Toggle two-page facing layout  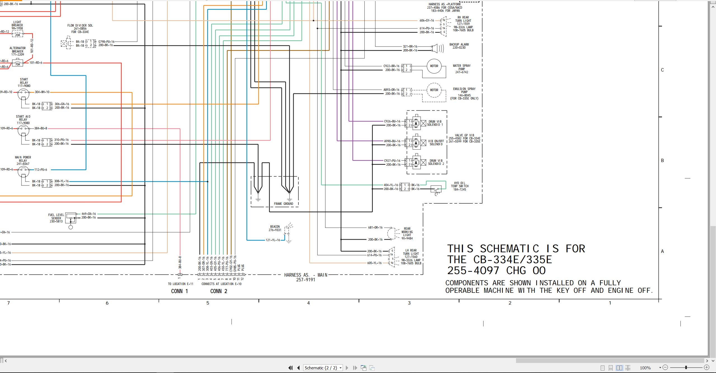[620, 368]
